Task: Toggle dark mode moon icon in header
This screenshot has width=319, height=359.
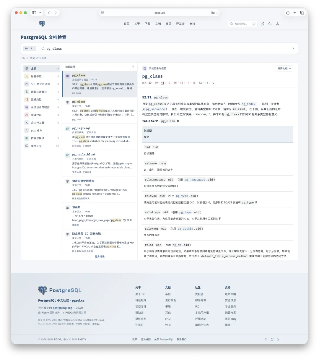Action: 270,24
